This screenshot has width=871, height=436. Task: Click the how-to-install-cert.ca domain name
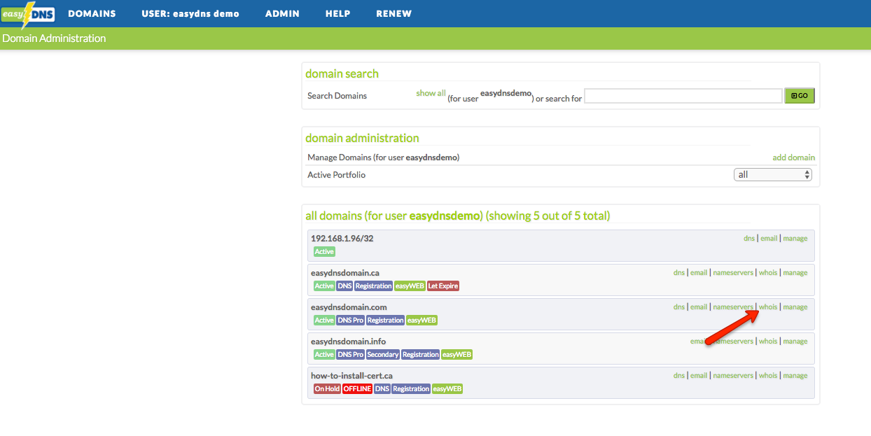tap(351, 376)
